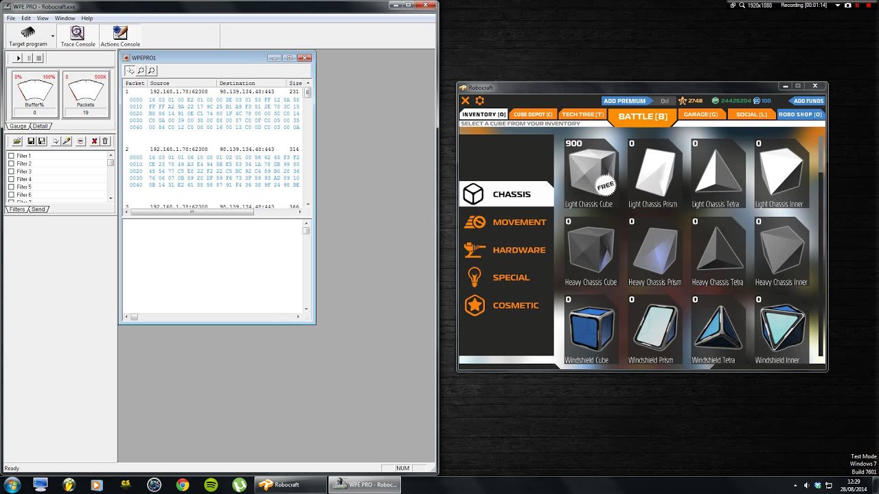
Task: Select the MOVEMENT category
Action: (506, 222)
